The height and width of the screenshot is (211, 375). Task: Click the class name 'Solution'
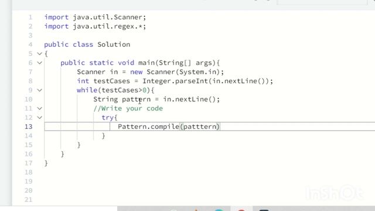coord(114,45)
